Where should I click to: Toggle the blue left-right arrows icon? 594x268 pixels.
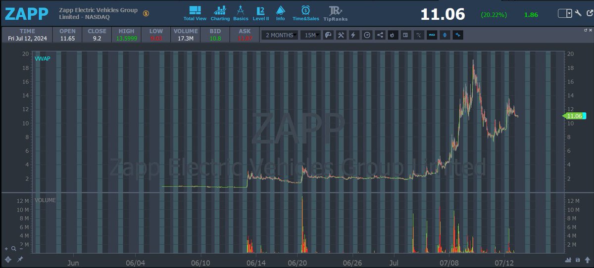[x=458, y=35]
